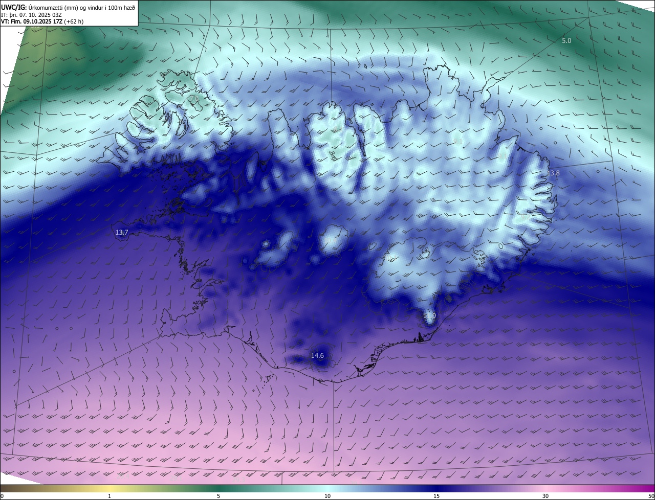Click the 13.8 value label on the map
Screen dimensions: 655x500
click(x=553, y=173)
